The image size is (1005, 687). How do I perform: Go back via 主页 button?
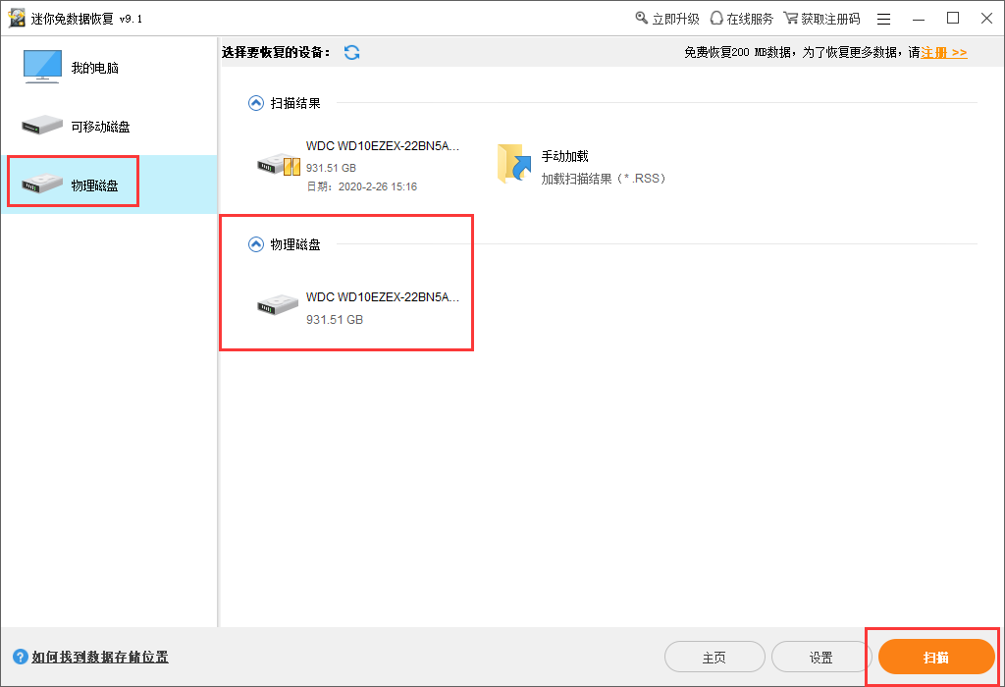pos(714,657)
